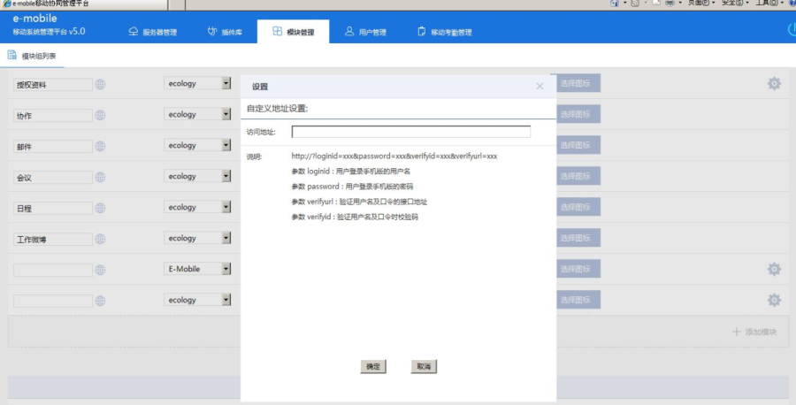Viewport: 796px width, 405px height.
Task: Click the globe icon beside 授权资料
Action: click(101, 84)
